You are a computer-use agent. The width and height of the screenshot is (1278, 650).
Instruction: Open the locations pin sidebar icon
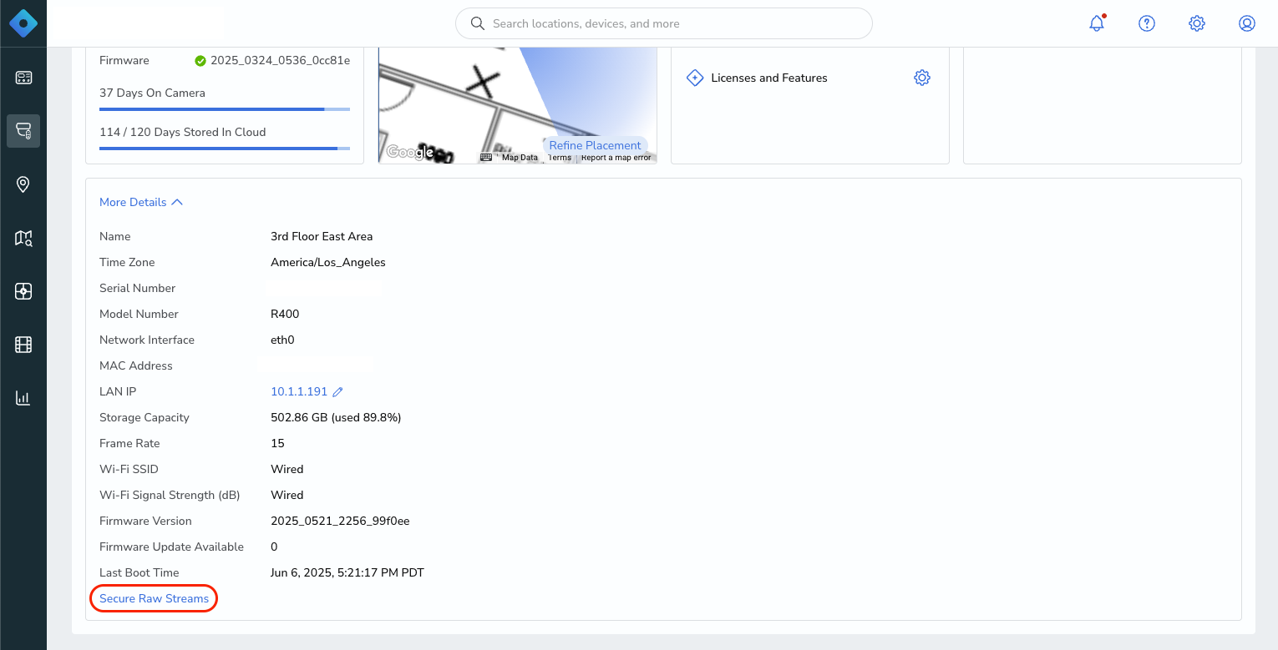tap(23, 184)
